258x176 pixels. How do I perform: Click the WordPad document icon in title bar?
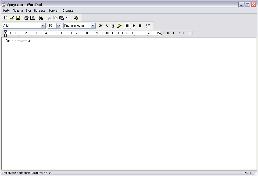(3, 5)
